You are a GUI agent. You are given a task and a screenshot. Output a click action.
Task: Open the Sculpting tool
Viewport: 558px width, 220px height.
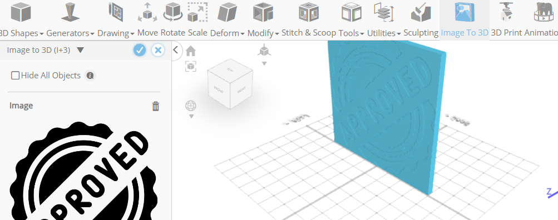421,19
